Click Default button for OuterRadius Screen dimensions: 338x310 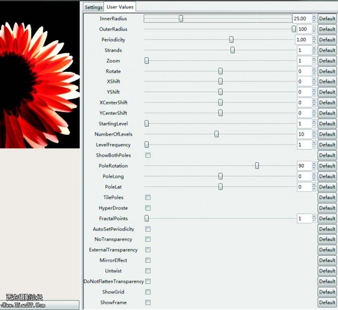[x=327, y=29]
